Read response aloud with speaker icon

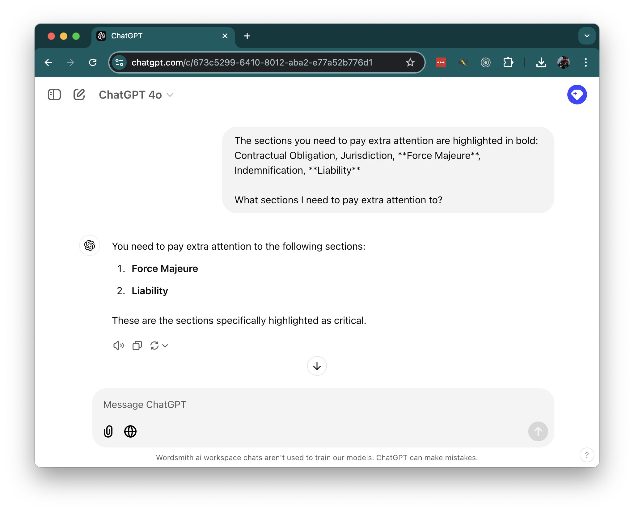[x=118, y=346]
